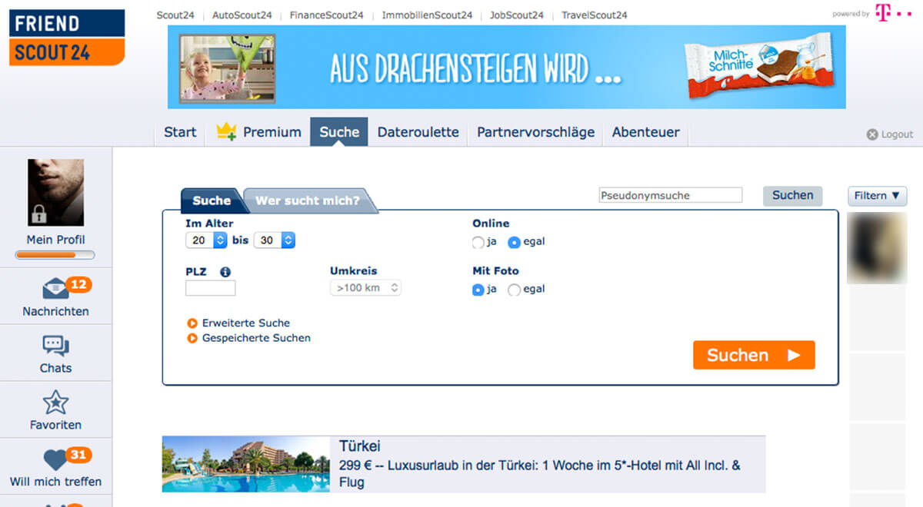Click the Logout link text

pos(897,134)
